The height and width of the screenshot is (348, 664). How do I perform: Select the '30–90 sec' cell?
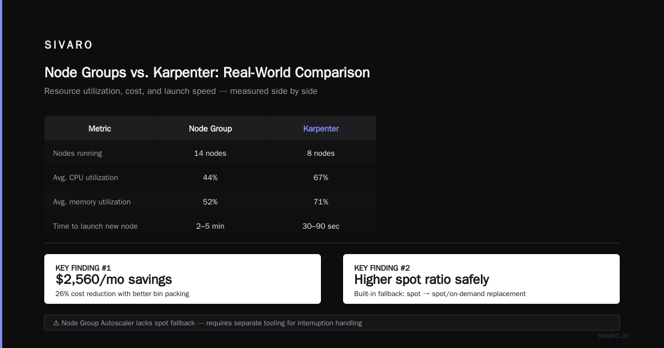point(321,226)
